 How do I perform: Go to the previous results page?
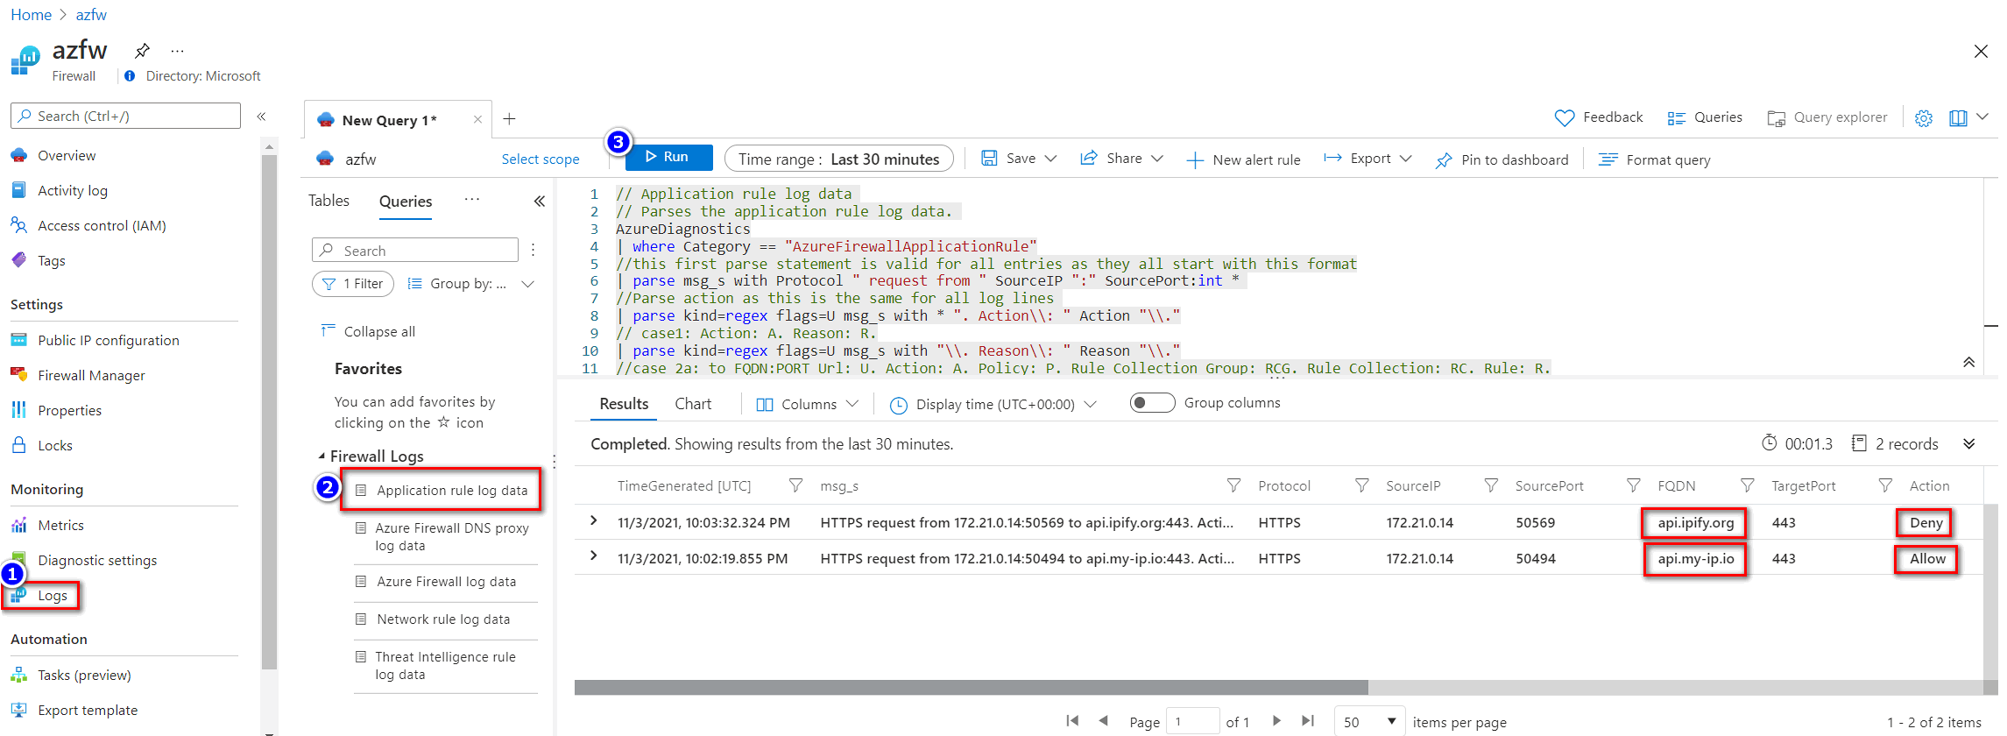point(1104,721)
